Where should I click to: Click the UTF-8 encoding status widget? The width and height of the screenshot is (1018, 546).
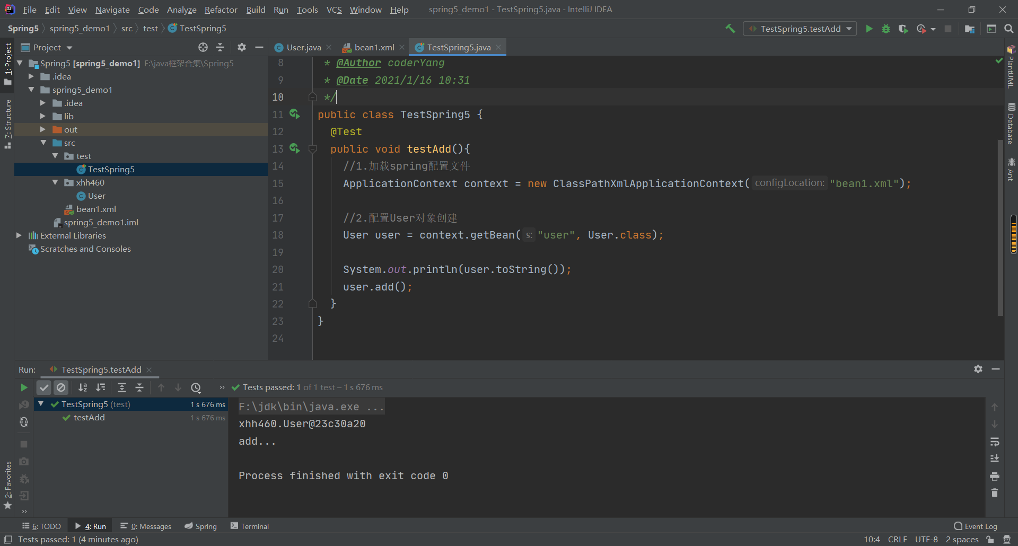(x=926, y=539)
